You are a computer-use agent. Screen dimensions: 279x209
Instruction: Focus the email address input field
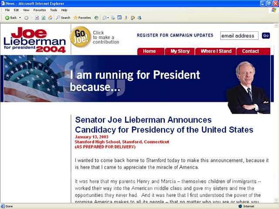point(239,36)
